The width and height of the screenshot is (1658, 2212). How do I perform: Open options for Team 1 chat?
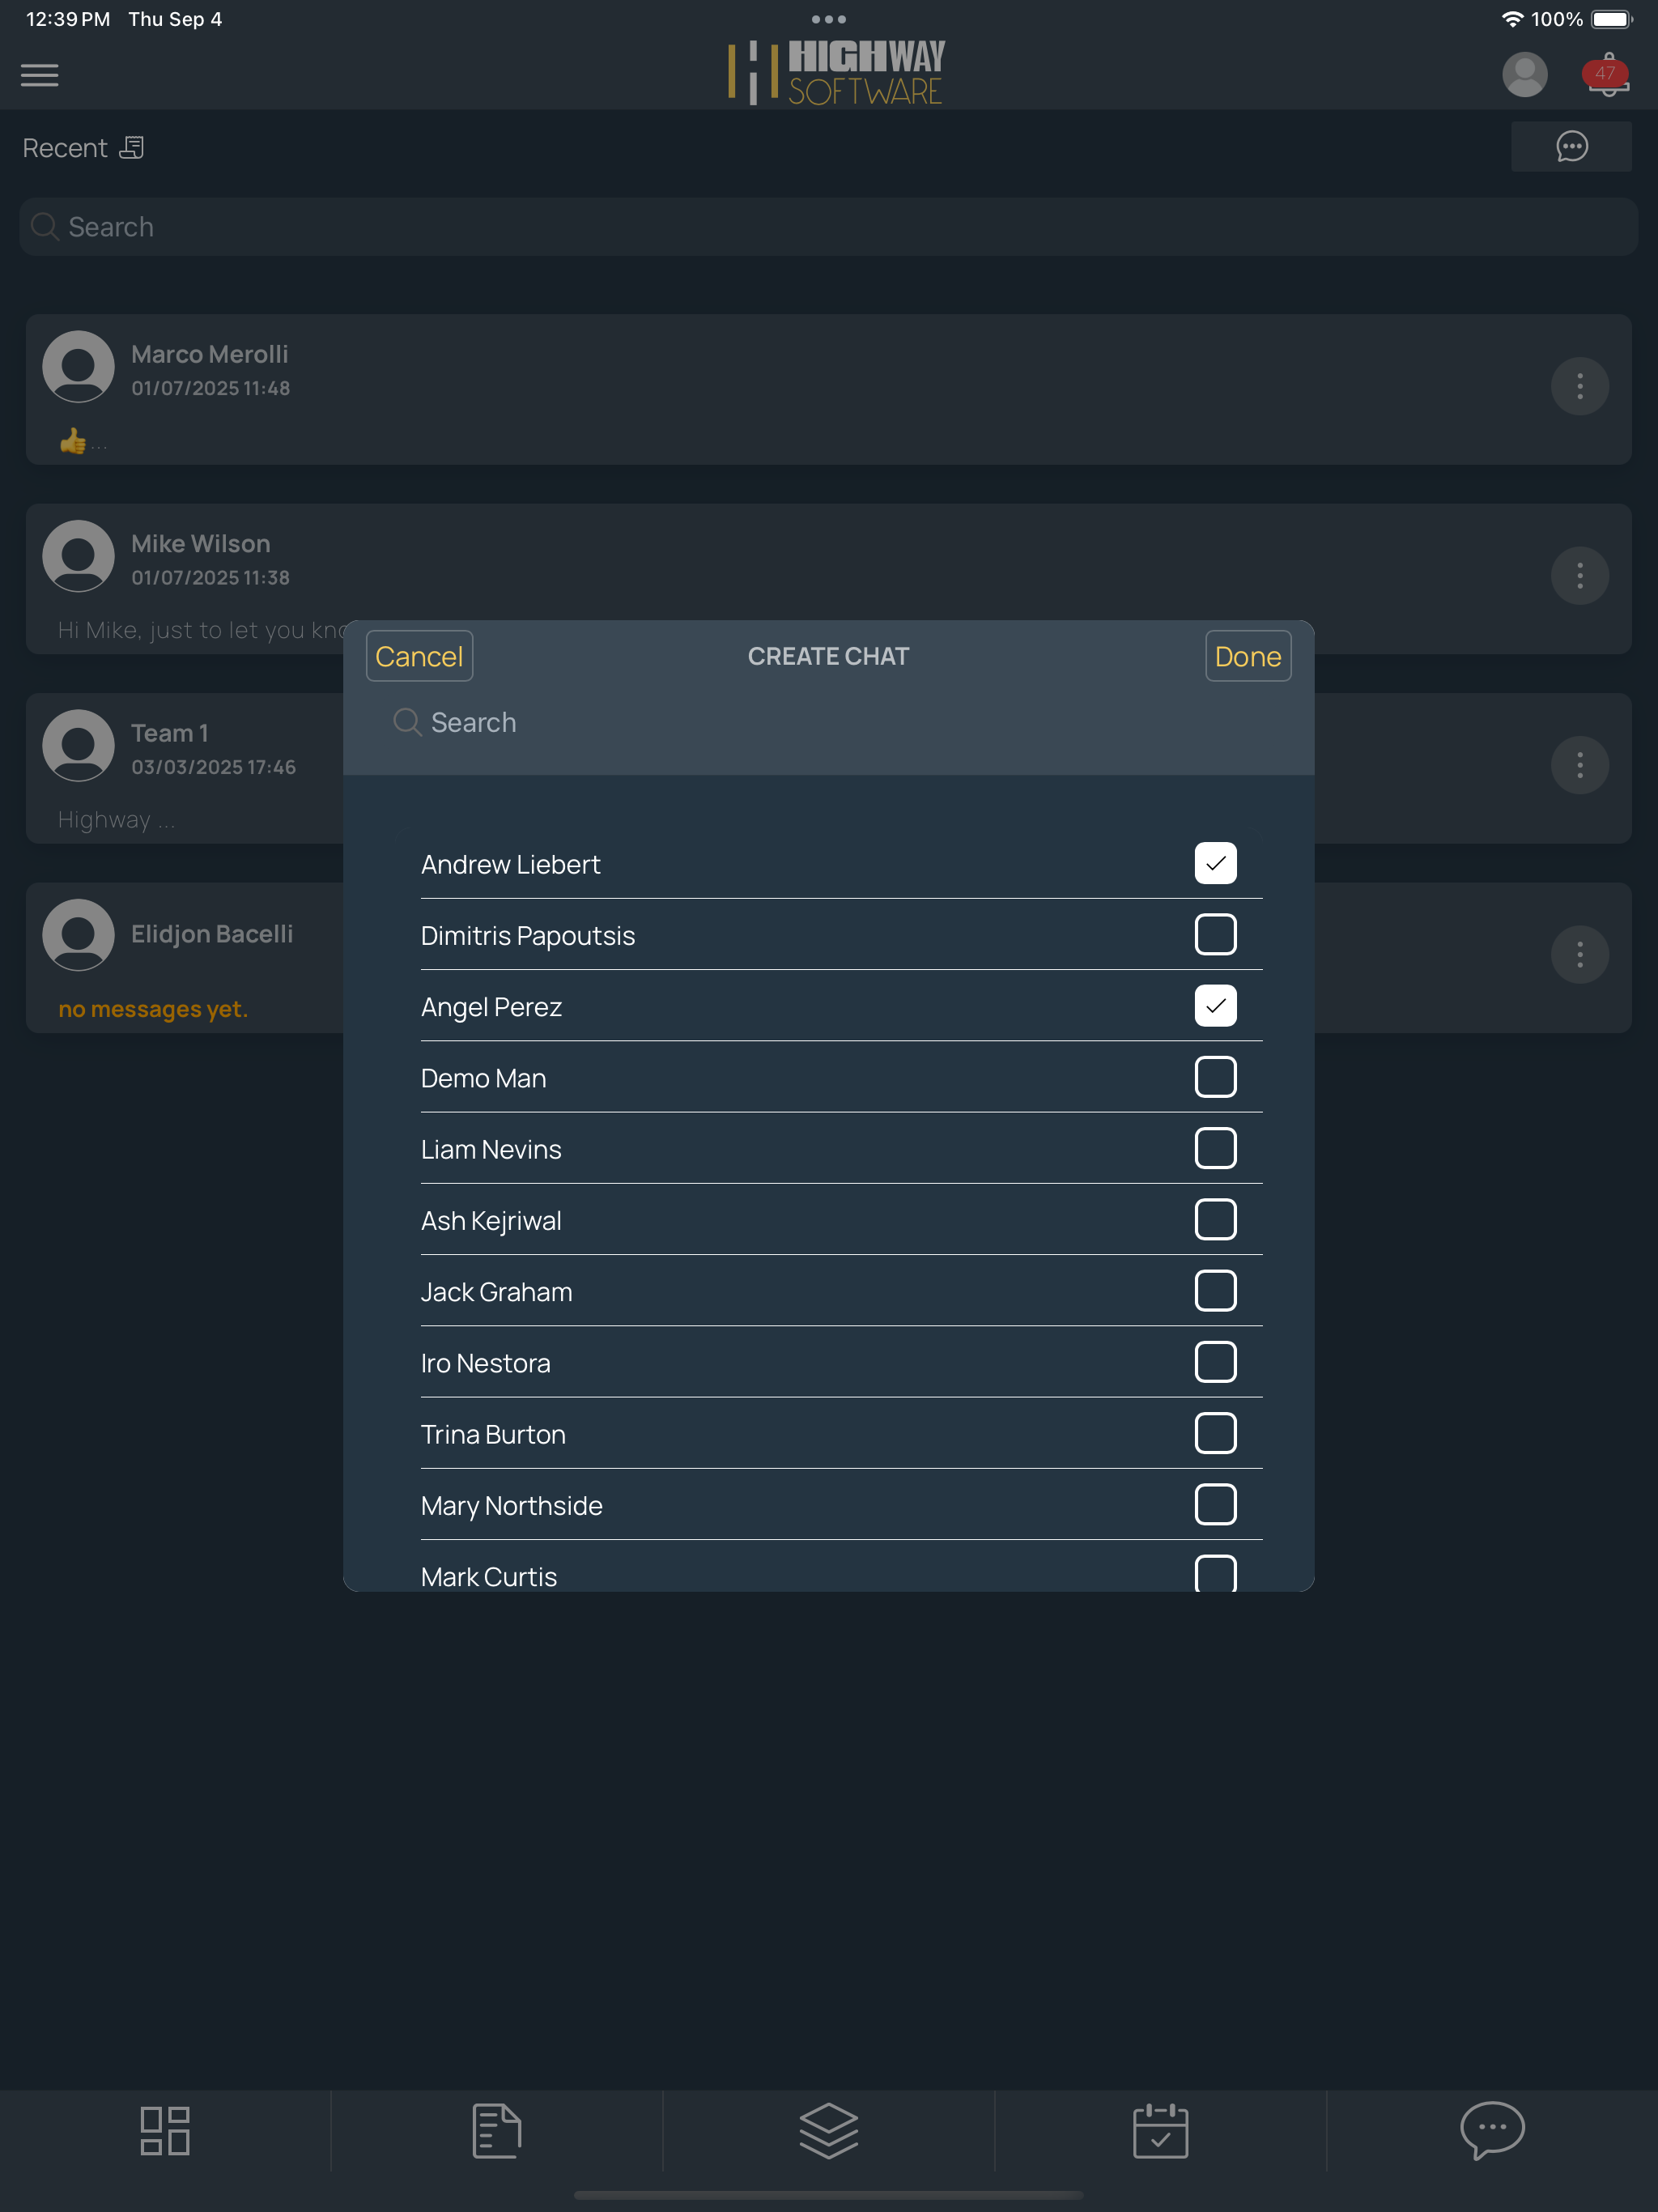point(1579,765)
